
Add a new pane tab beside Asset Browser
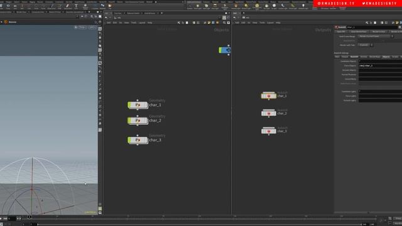click(x=162, y=13)
